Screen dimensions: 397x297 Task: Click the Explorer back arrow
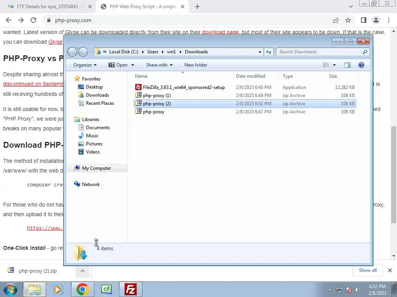coord(72,52)
